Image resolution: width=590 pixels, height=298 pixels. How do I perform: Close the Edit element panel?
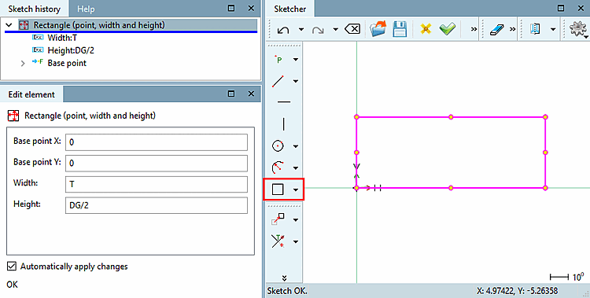[251, 94]
